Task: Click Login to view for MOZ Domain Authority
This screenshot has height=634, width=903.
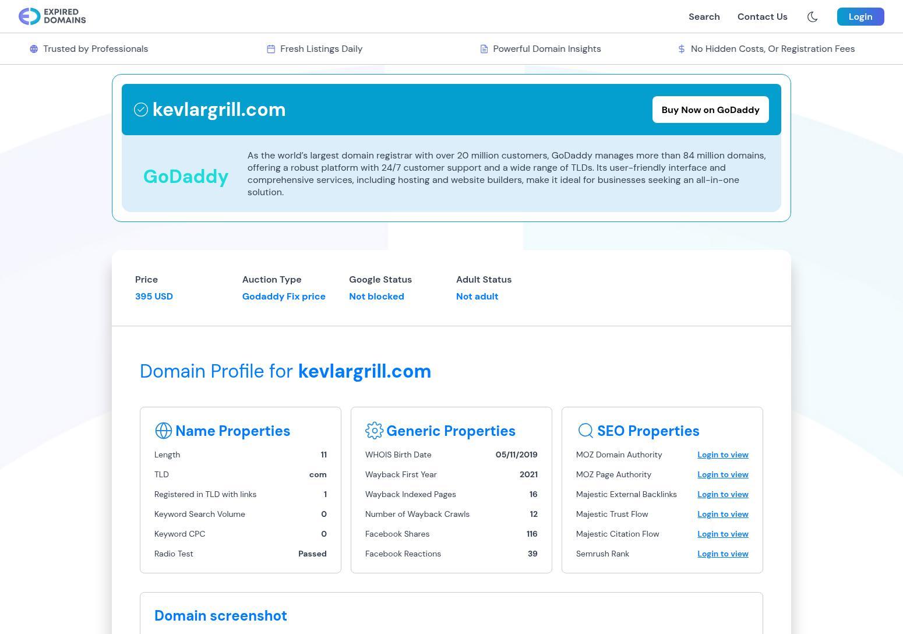Action: [x=722, y=455]
